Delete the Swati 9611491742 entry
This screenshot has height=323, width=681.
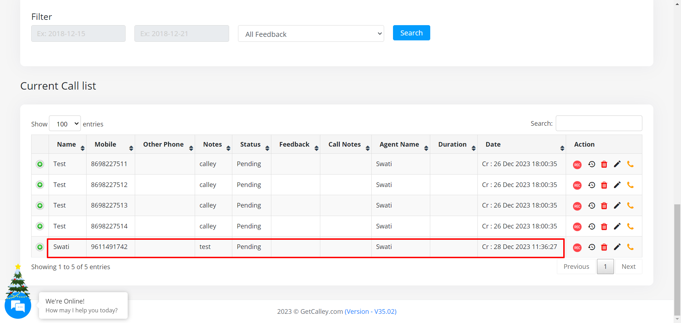pyautogui.click(x=604, y=247)
